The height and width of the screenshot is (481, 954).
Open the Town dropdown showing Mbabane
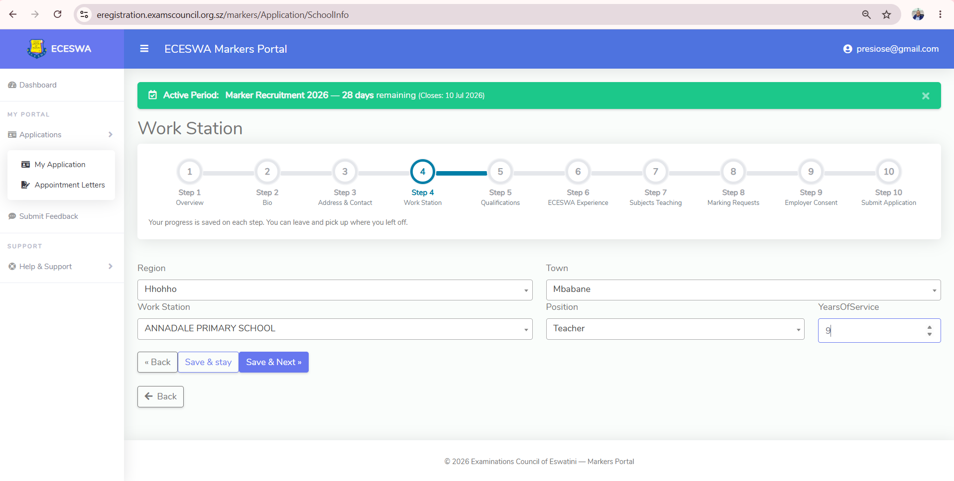point(743,290)
